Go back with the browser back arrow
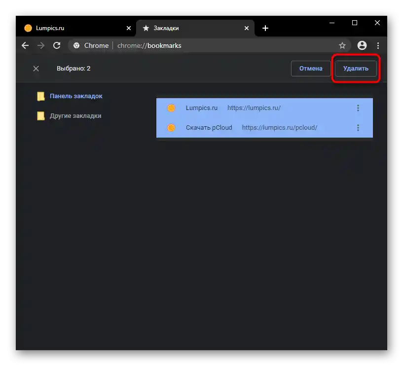This screenshot has height=366, width=403. 25,45
